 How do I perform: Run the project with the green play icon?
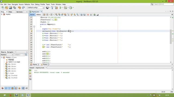60,8
